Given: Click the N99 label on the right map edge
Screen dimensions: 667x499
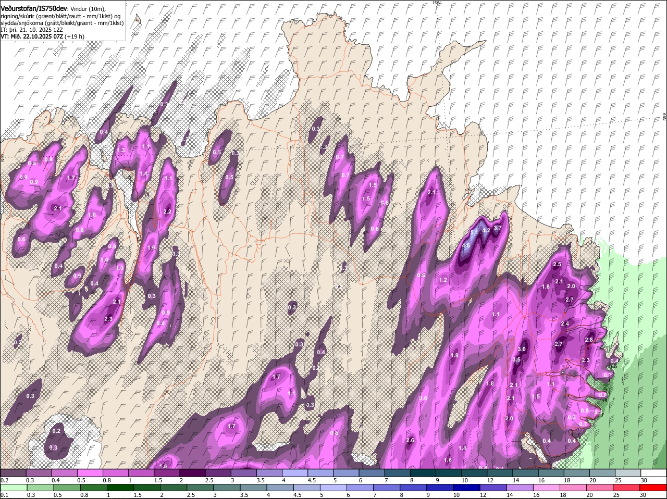Looking at the screenshot, I should tap(664, 117).
